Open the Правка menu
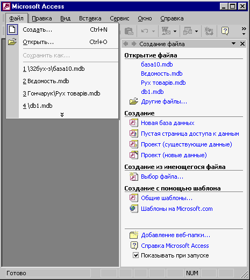 (x=42, y=18)
